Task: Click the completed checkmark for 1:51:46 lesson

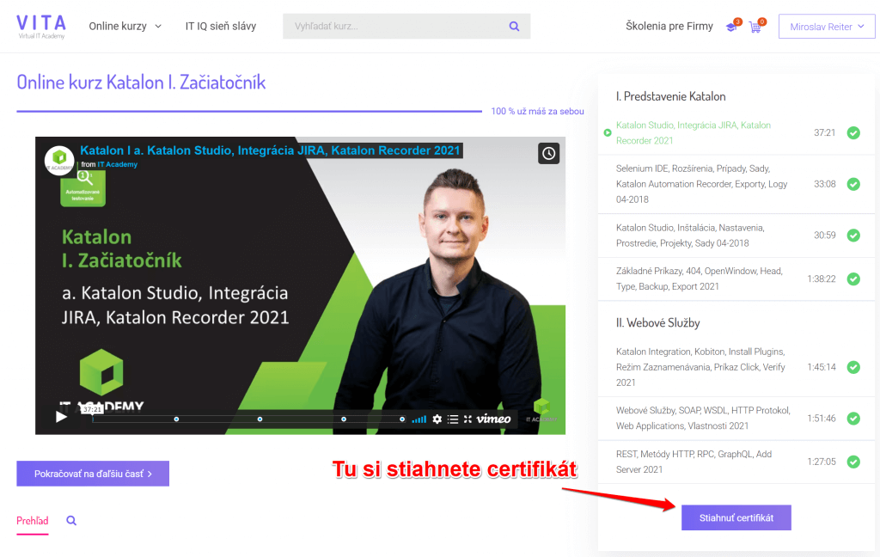Action: pos(853,419)
